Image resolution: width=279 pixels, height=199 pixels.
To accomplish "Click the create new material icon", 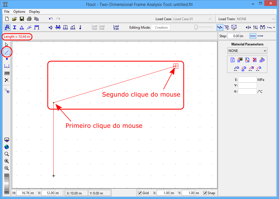I will click(232, 60).
